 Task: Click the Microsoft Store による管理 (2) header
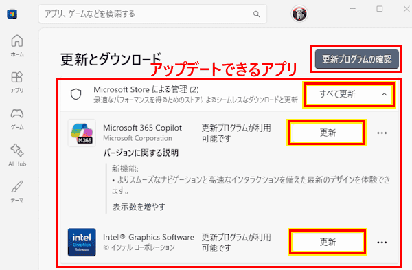click(x=146, y=89)
